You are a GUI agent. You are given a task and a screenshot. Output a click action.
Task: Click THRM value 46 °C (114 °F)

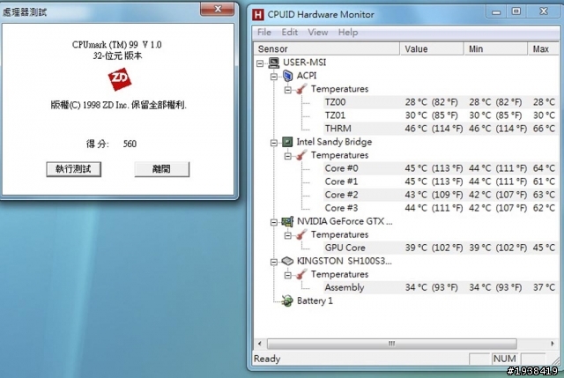(x=434, y=129)
